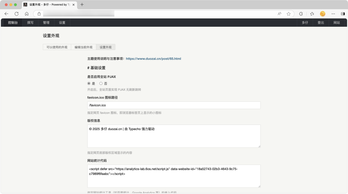The width and height of the screenshot is (348, 194).
Task: Select 是 radio for PJAX
Action: pyautogui.click(x=89, y=84)
